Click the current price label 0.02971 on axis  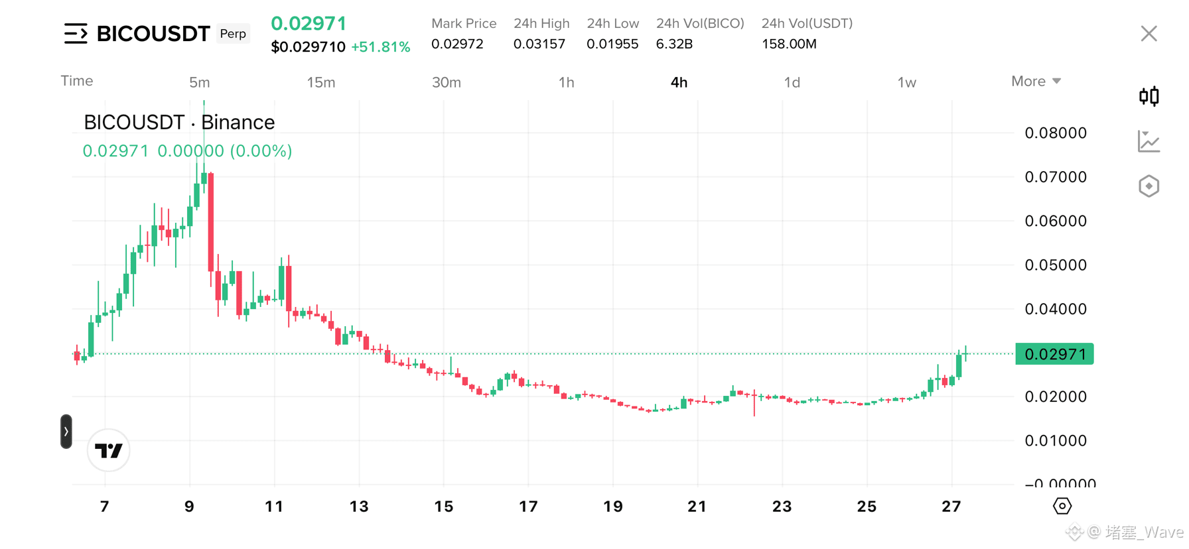pyautogui.click(x=1054, y=354)
